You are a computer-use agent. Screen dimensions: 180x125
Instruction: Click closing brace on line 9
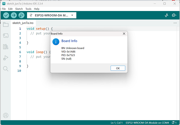point(28,66)
